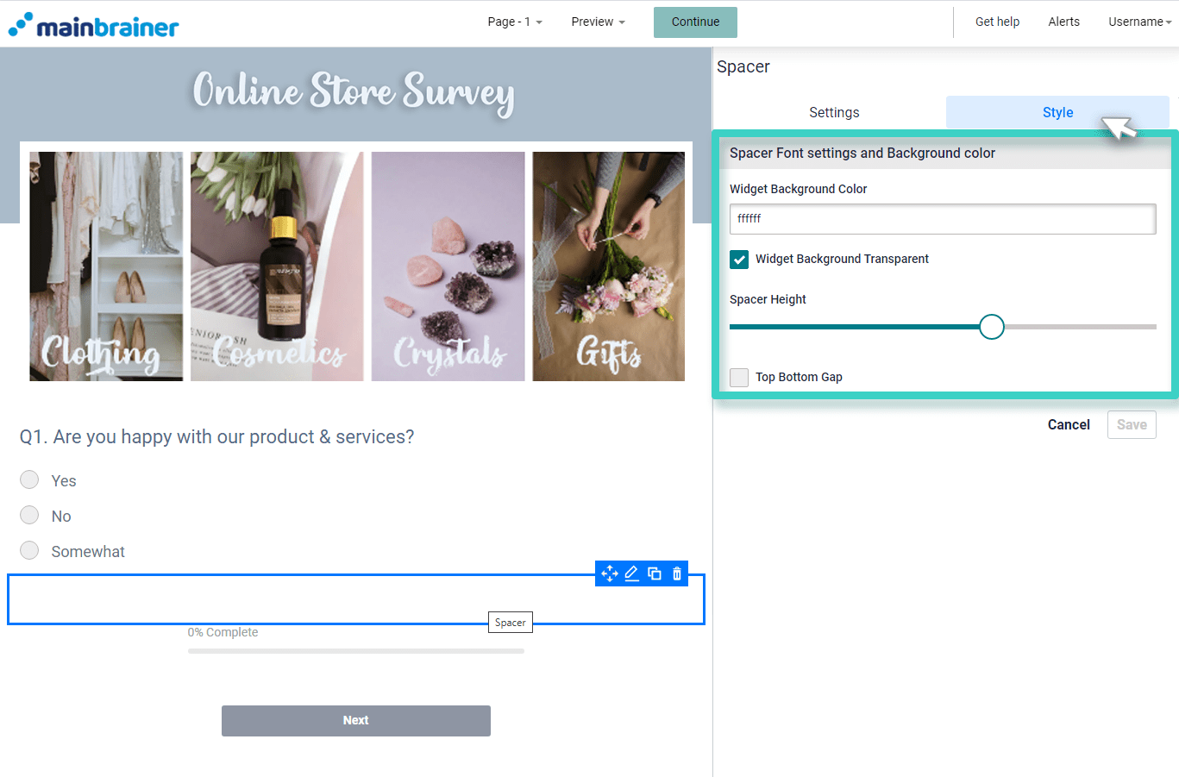Click the edit pencil icon on the Spacer widget

pyautogui.click(x=632, y=573)
